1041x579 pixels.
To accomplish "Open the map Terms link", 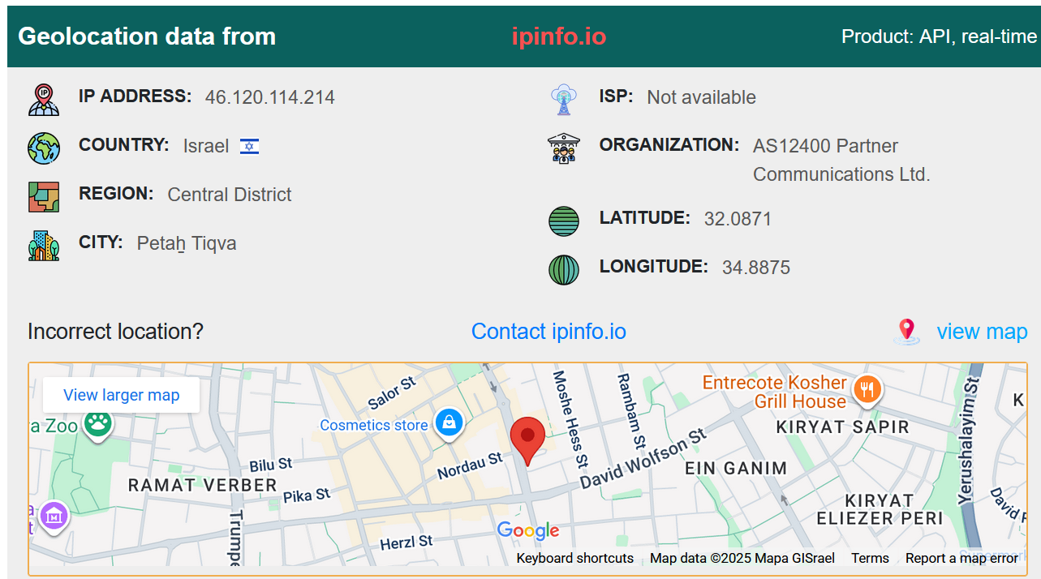I will pos(870,558).
